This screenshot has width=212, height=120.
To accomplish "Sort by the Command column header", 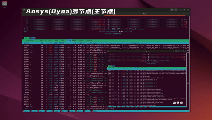I will point(89,41).
